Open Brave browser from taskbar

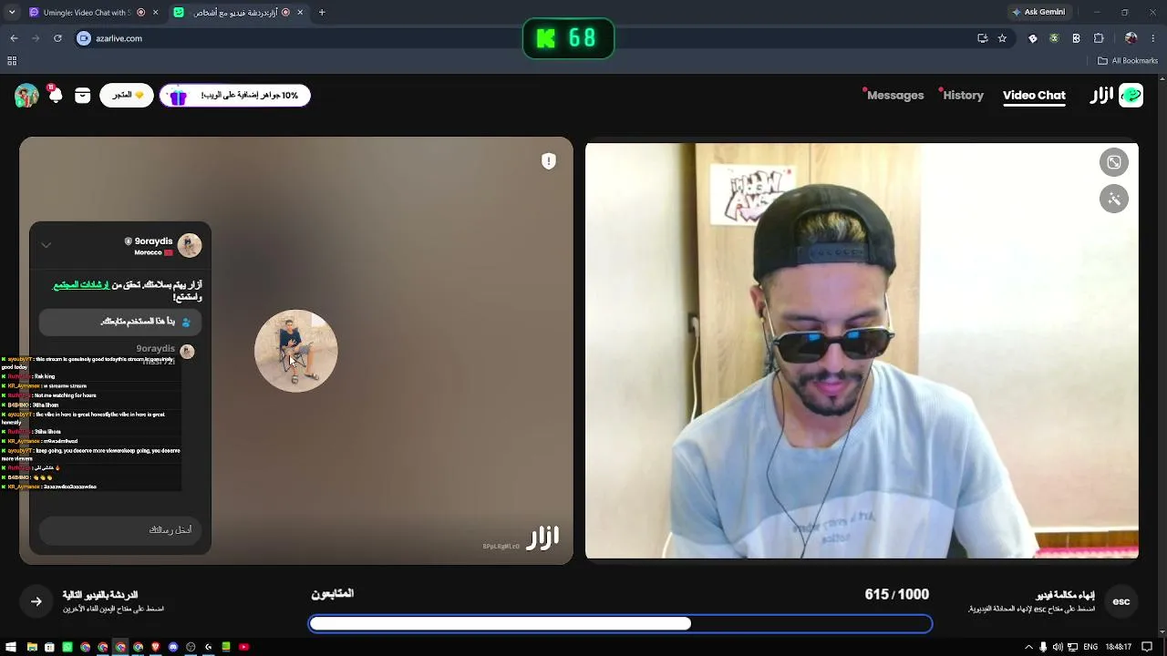156,647
